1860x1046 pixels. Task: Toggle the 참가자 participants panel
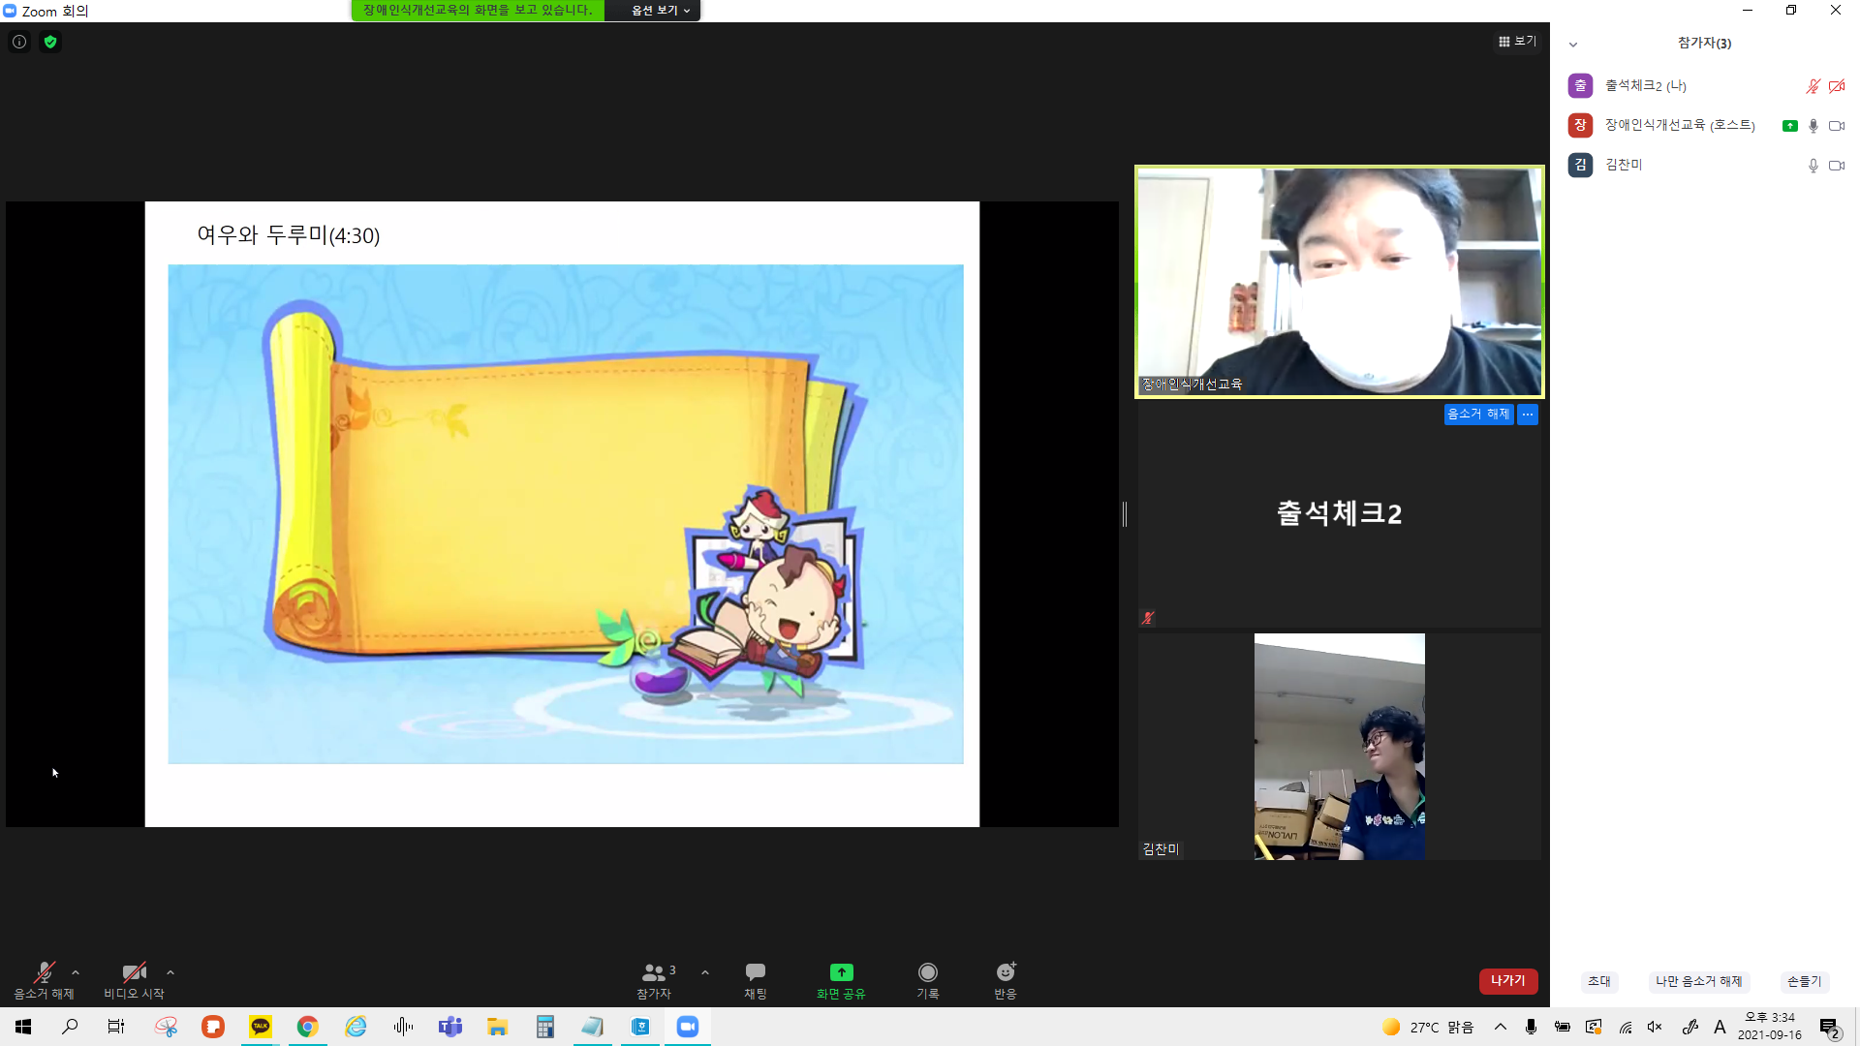(x=655, y=980)
